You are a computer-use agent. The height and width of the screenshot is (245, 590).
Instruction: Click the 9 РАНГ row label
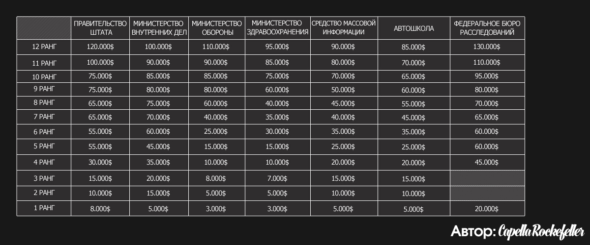(x=44, y=90)
